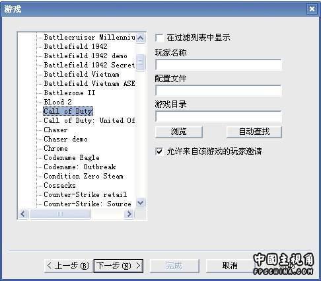Proceed with 下一步(N) button
Screen dimensions: 321x281
click(118, 266)
